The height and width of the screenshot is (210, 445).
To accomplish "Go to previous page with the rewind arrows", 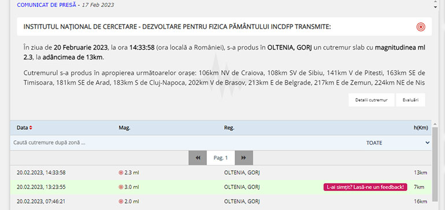I will point(198,158).
